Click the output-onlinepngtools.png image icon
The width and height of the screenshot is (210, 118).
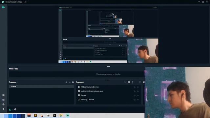click(x=79, y=91)
